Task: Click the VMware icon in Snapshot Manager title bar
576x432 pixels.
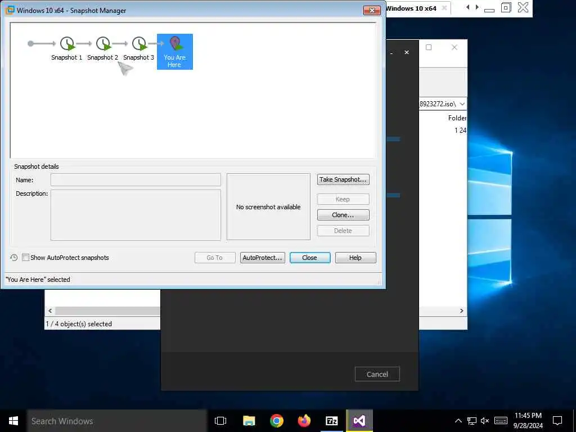Action: click(10, 10)
